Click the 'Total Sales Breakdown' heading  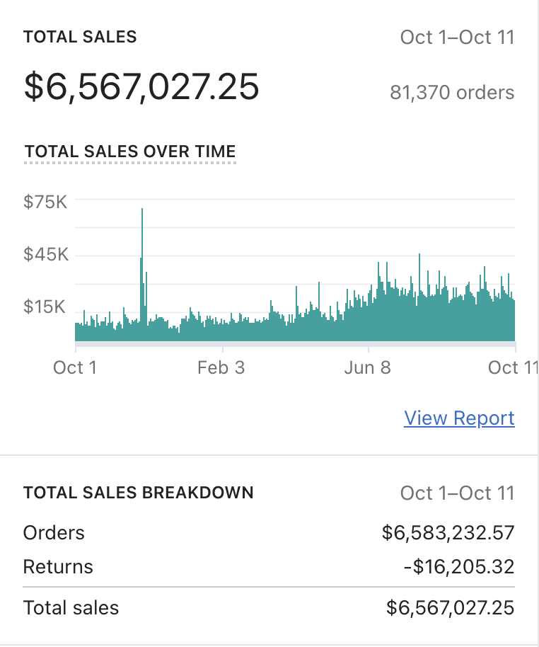tap(139, 493)
